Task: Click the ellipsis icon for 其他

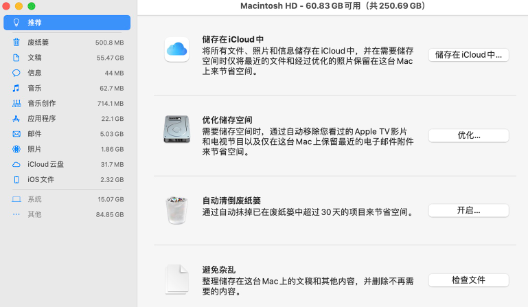Action: tap(16, 214)
